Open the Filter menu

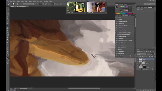[x=34, y=1]
